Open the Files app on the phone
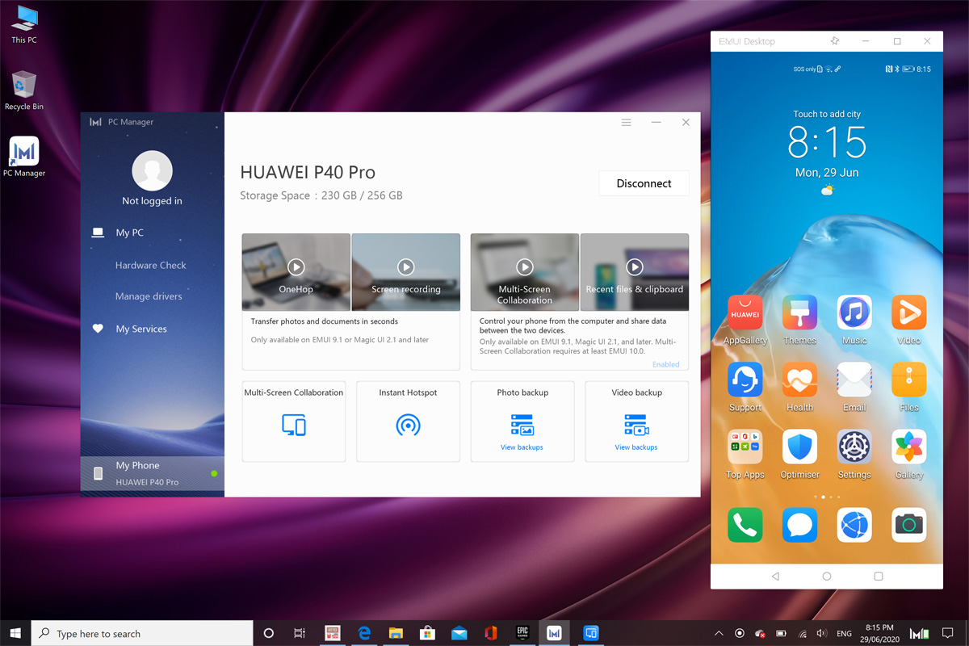The image size is (969, 646). 908,380
